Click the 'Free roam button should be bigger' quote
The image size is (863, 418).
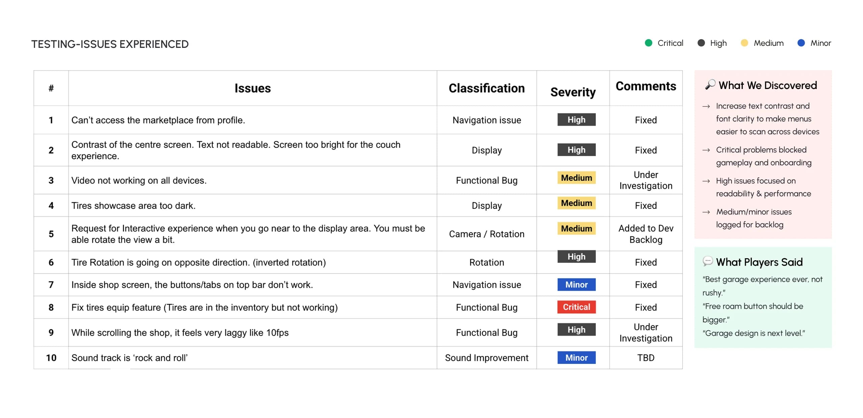[x=752, y=313]
